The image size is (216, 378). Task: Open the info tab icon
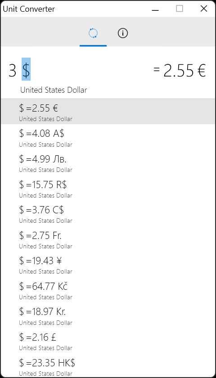(123, 33)
